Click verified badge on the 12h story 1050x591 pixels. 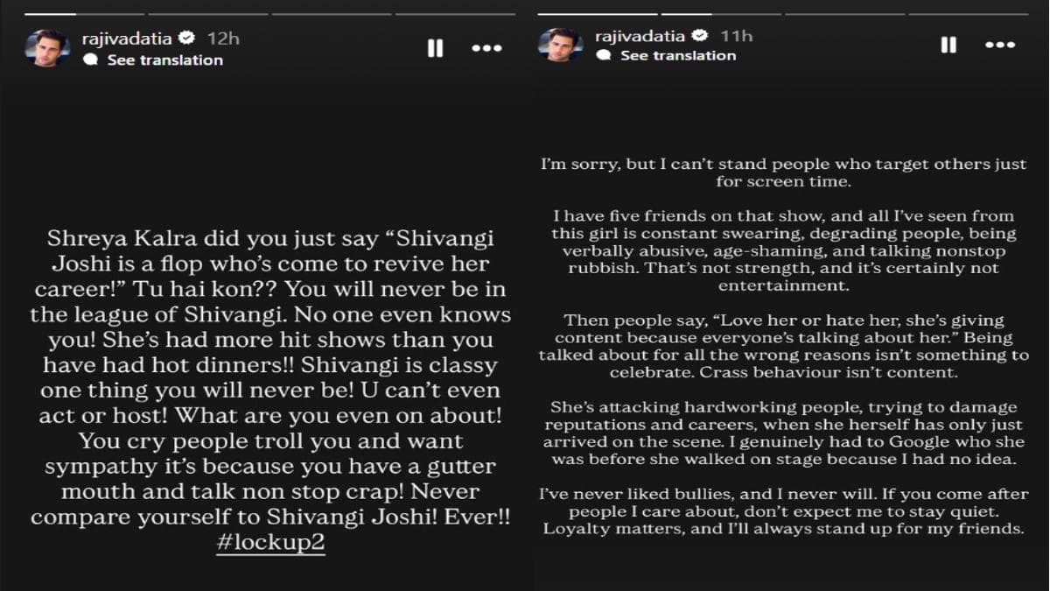pyautogui.click(x=186, y=38)
